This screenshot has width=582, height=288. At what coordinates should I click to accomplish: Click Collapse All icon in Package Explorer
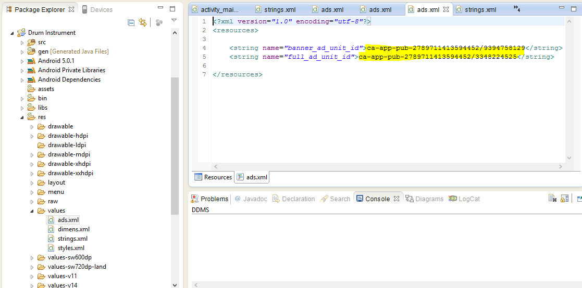131,22
